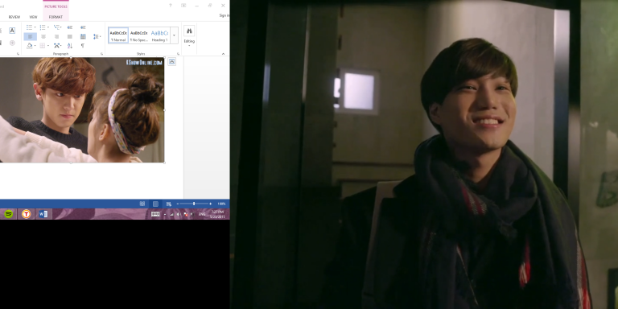Open the line spacing dropdown
Viewport: 618px width, 309px height.
point(97,37)
